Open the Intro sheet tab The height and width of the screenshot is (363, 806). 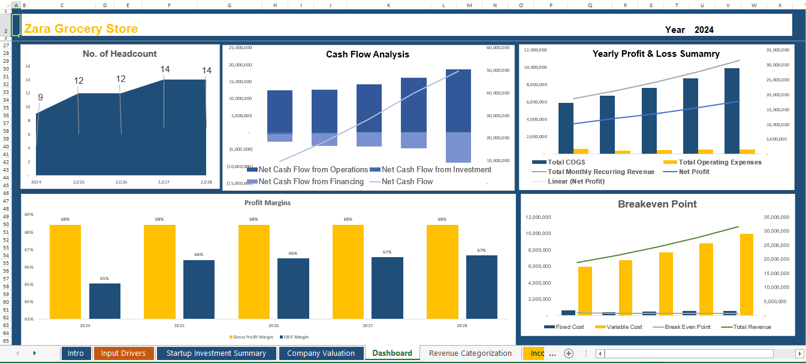tap(76, 353)
